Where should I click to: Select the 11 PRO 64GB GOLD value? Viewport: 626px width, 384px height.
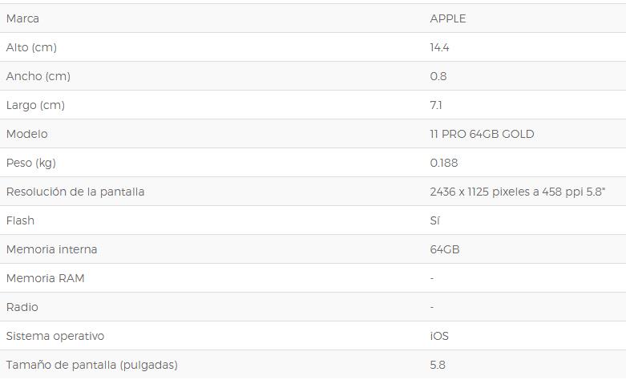(x=482, y=134)
